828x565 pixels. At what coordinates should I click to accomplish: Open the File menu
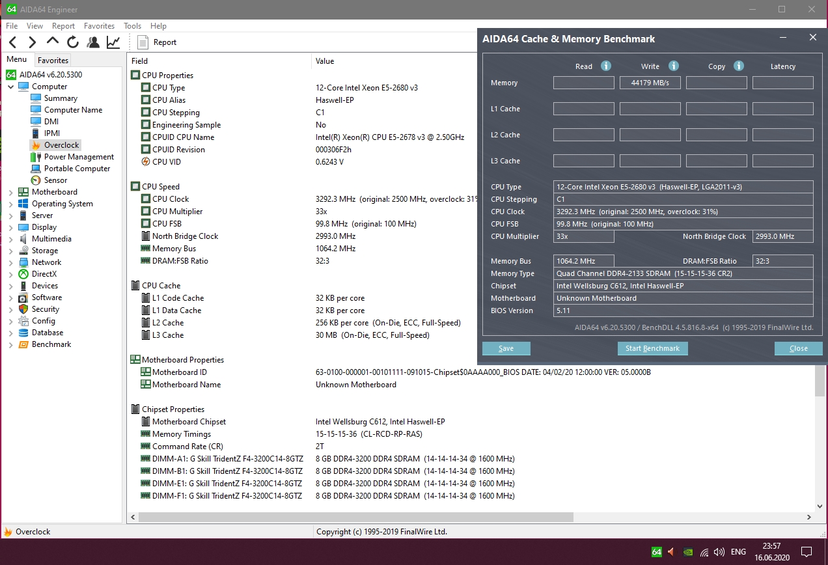coord(12,26)
